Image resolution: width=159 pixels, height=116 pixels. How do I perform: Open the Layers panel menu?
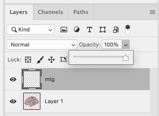pos(153,12)
